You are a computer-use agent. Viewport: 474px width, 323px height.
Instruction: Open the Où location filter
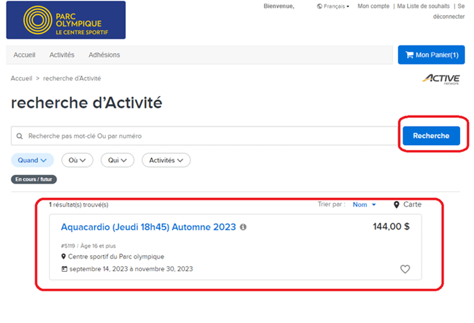[77, 160]
